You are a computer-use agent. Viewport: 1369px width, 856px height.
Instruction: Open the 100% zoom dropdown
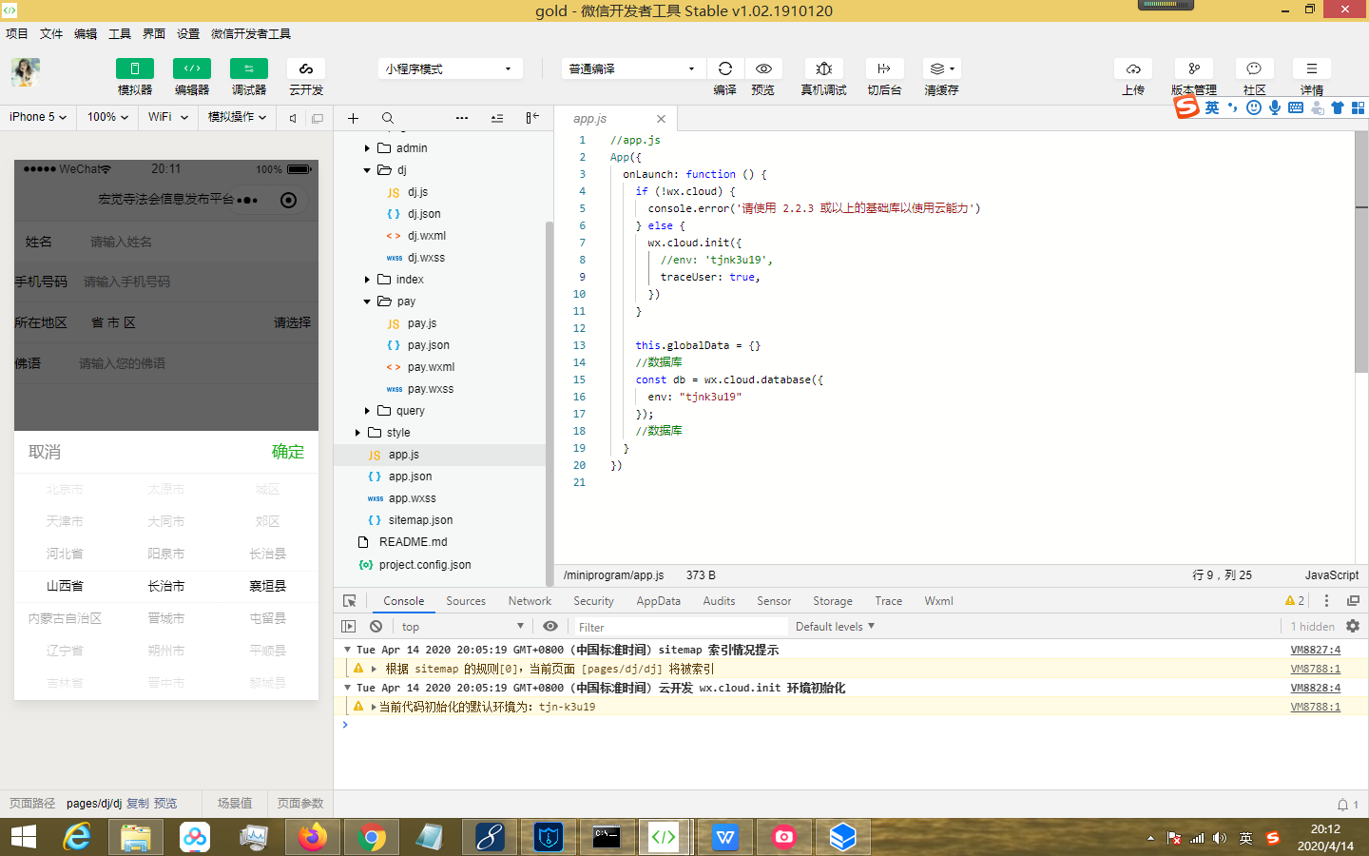point(107,117)
